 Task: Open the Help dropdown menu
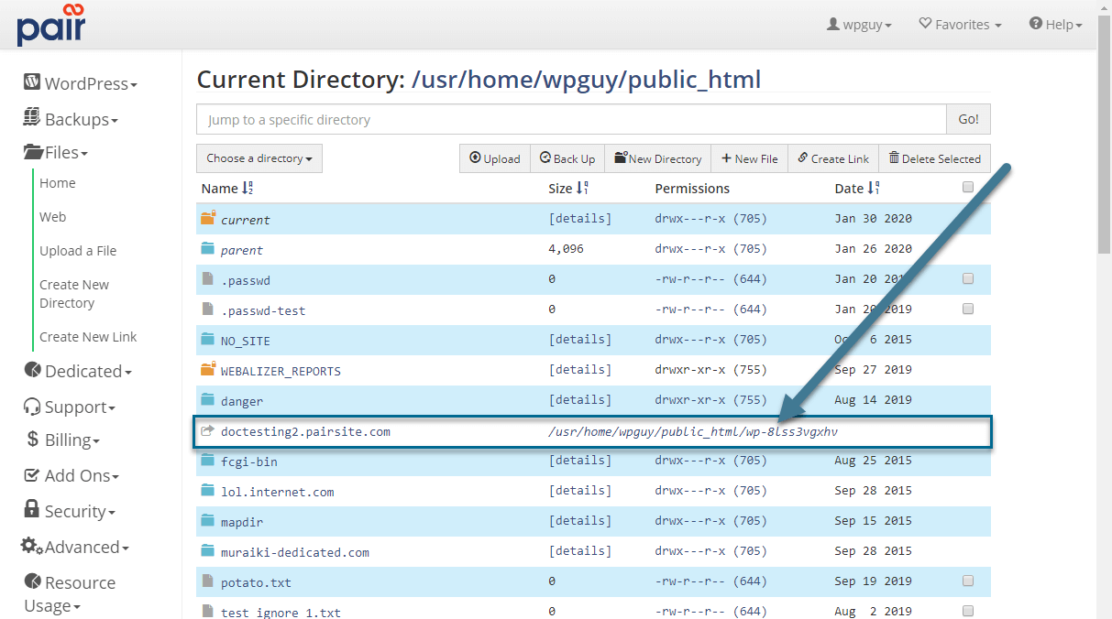(1054, 25)
